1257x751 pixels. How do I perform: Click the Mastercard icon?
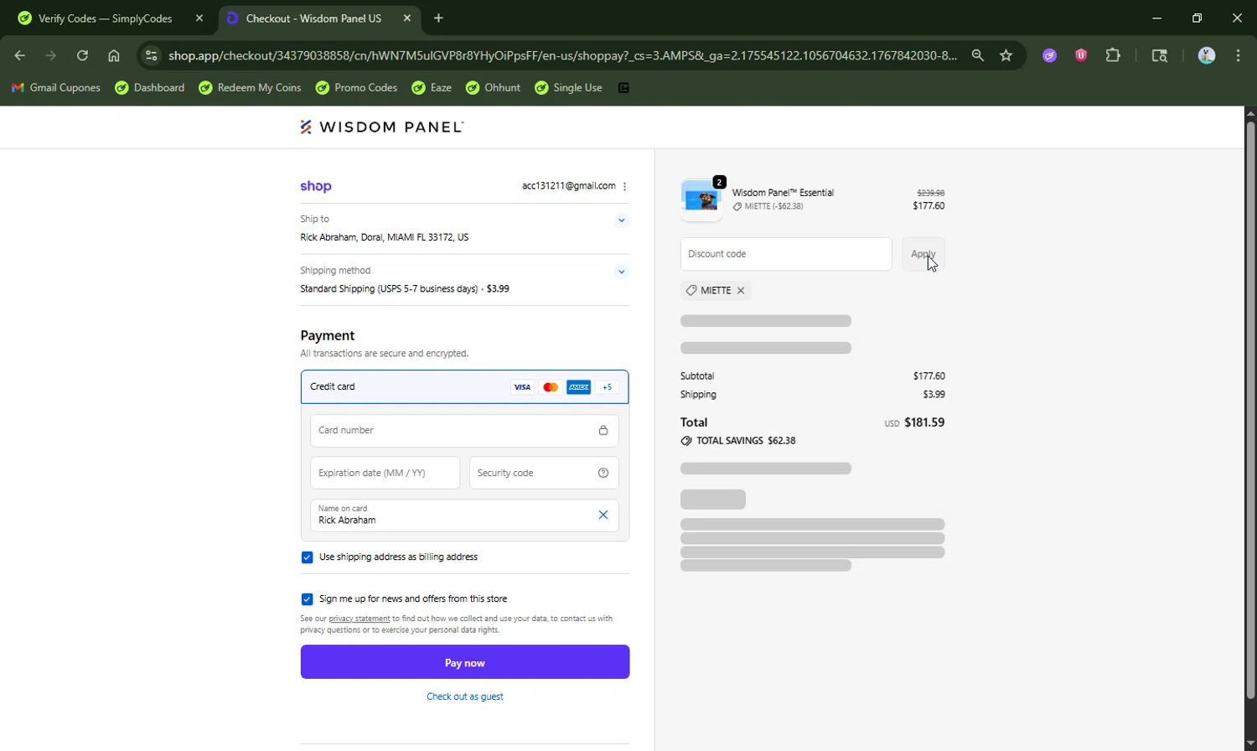point(551,386)
